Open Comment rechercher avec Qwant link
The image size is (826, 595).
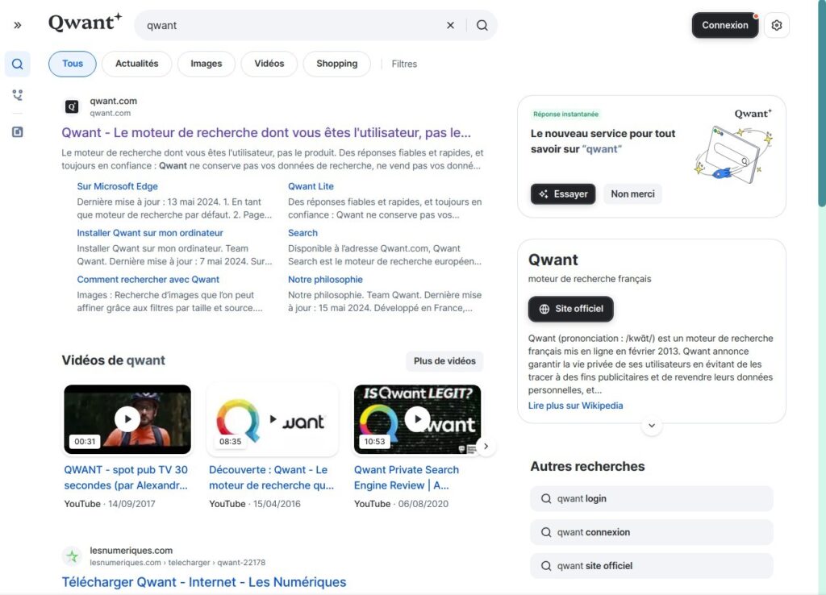click(x=148, y=280)
